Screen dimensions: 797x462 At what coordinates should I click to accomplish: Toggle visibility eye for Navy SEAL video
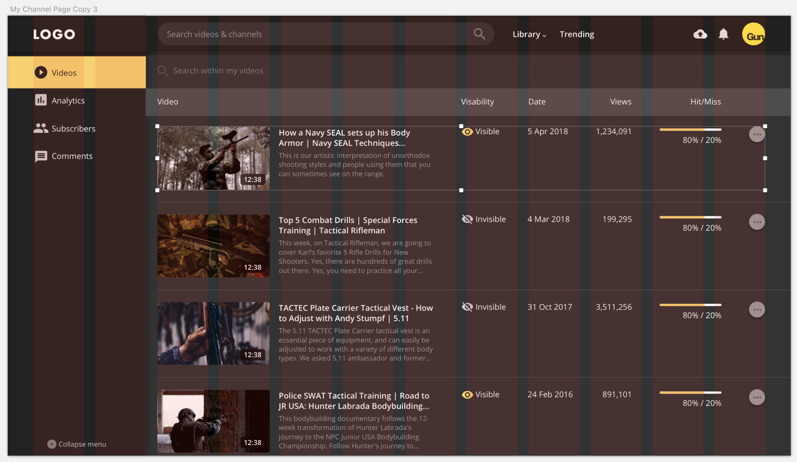[x=467, y=131]
